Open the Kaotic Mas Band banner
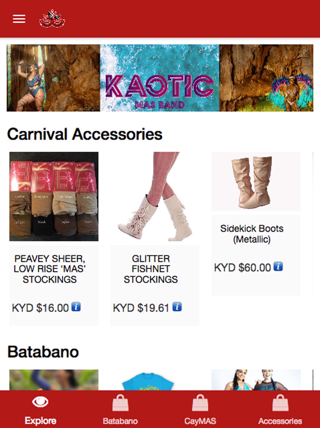320x428 pixels. click(x=160, y=78)
